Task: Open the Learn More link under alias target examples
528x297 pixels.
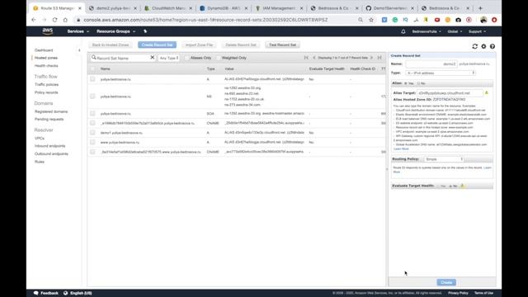Action: pyautogui.click(x=401, y=148)
